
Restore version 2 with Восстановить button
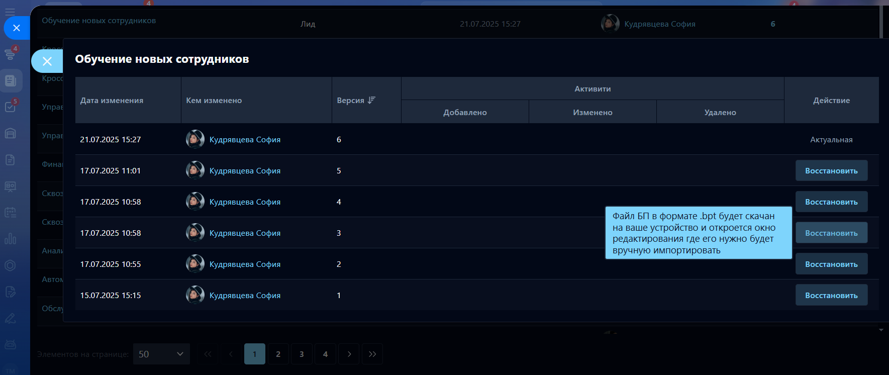(x=831, y=264)
